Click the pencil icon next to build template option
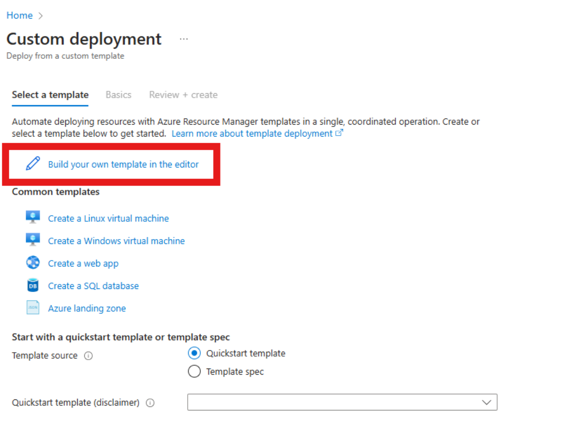Viewport: 582px width, 433px height. click(x=33, y=163)
